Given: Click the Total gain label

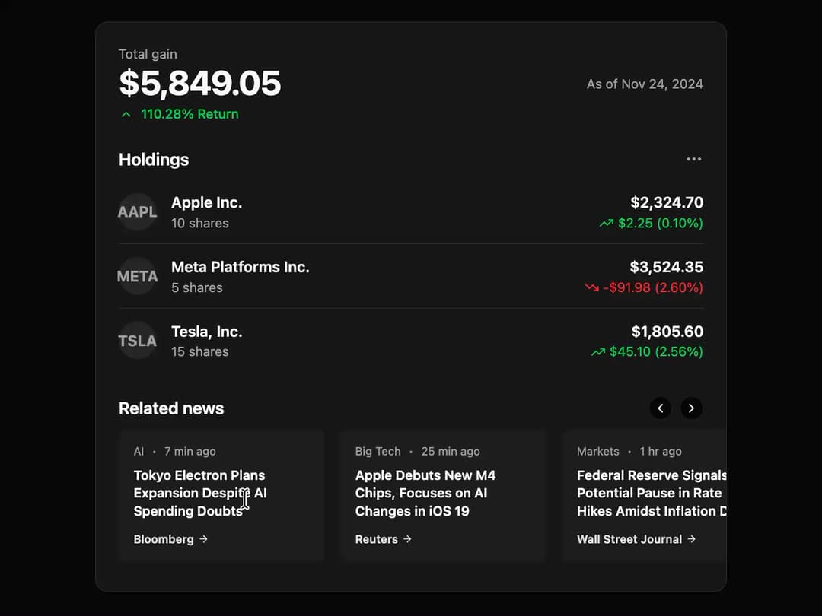Looking at the screenshot, I should click(x=148, y=55).
